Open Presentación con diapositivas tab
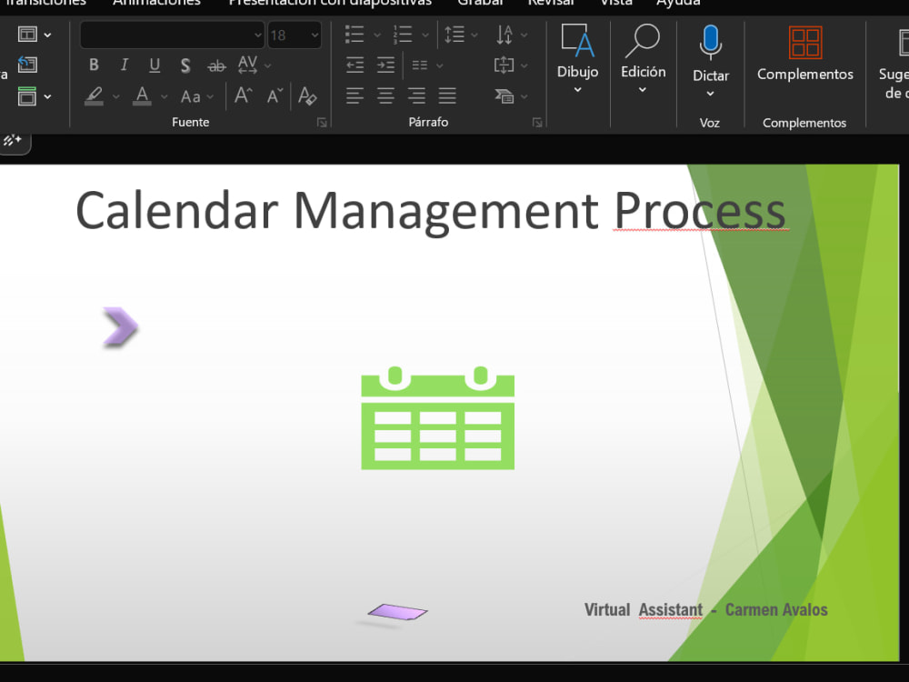 (330, 3)
